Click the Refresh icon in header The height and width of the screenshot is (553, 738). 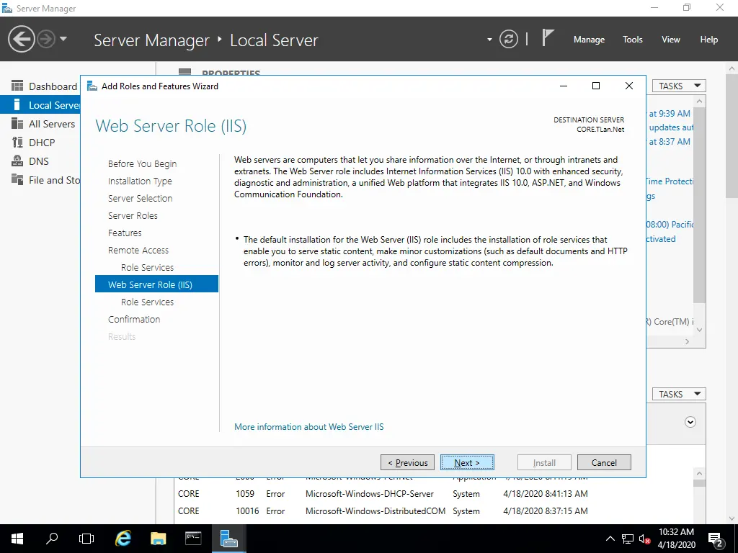click(508, 39)
